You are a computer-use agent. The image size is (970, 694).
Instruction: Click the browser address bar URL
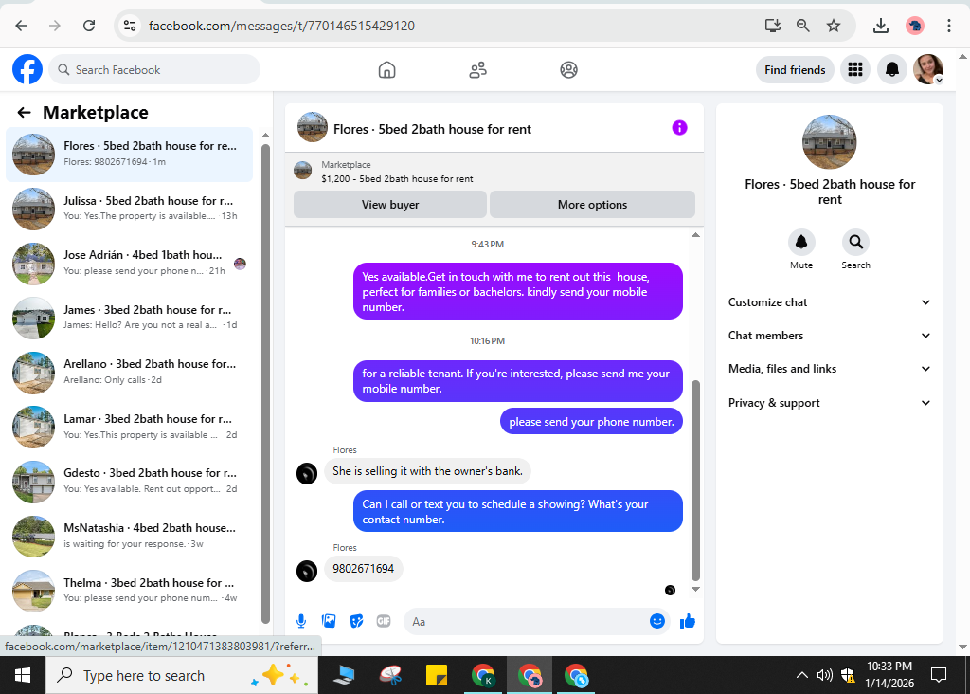(281, 26)
